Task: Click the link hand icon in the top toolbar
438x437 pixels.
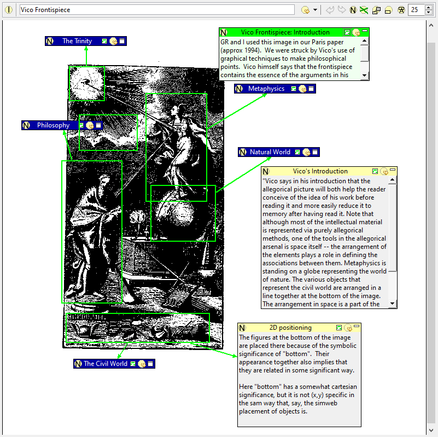Action: [x=305, y=10]
